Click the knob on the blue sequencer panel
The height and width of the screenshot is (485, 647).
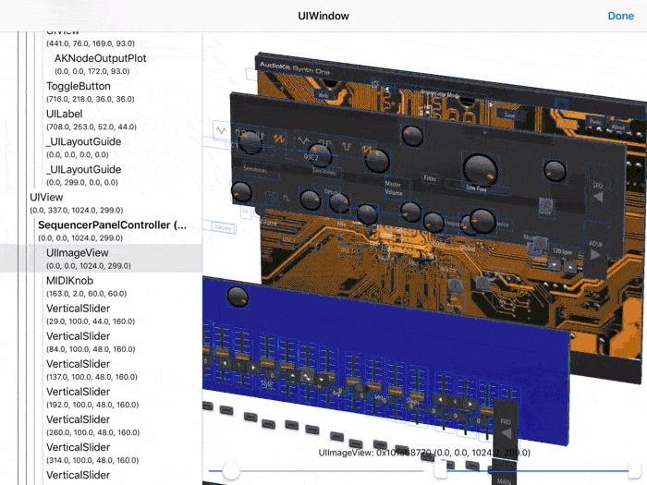[x=238, y=297]
